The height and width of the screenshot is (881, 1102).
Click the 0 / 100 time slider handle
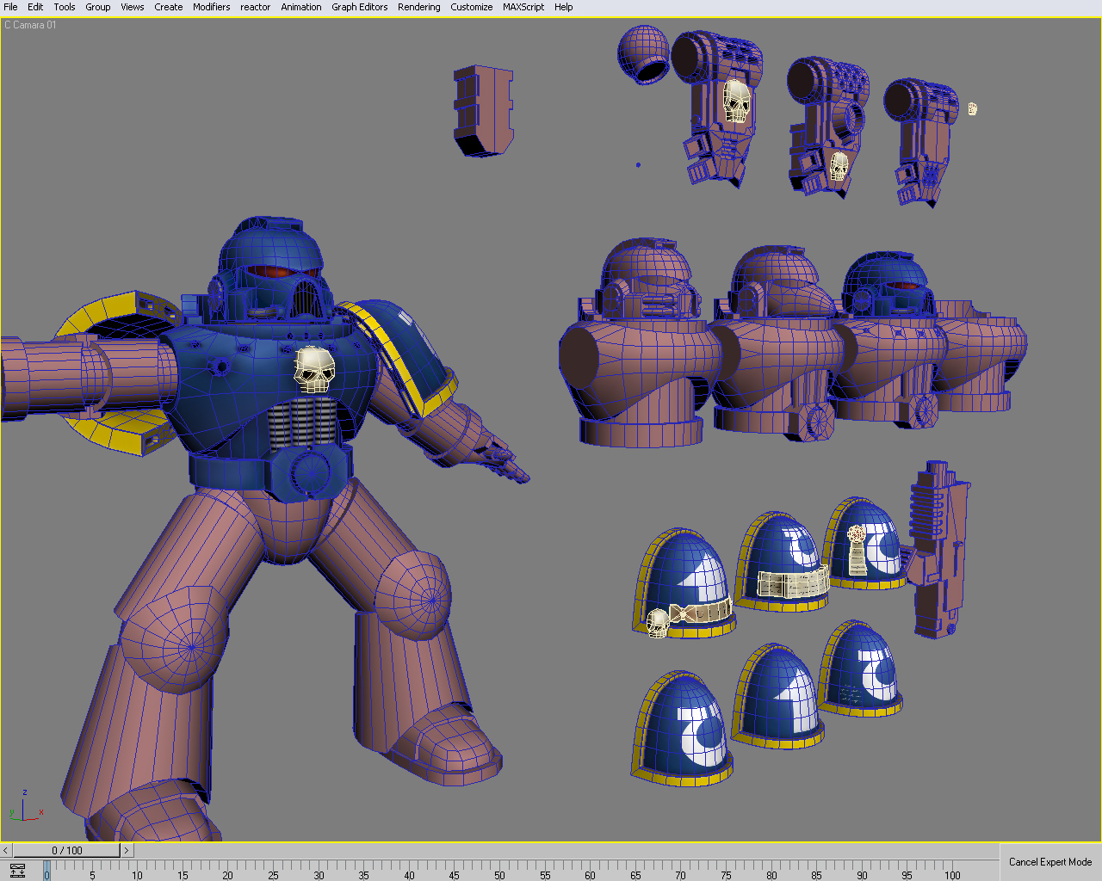pyautogui.click(x=66, y=851)
